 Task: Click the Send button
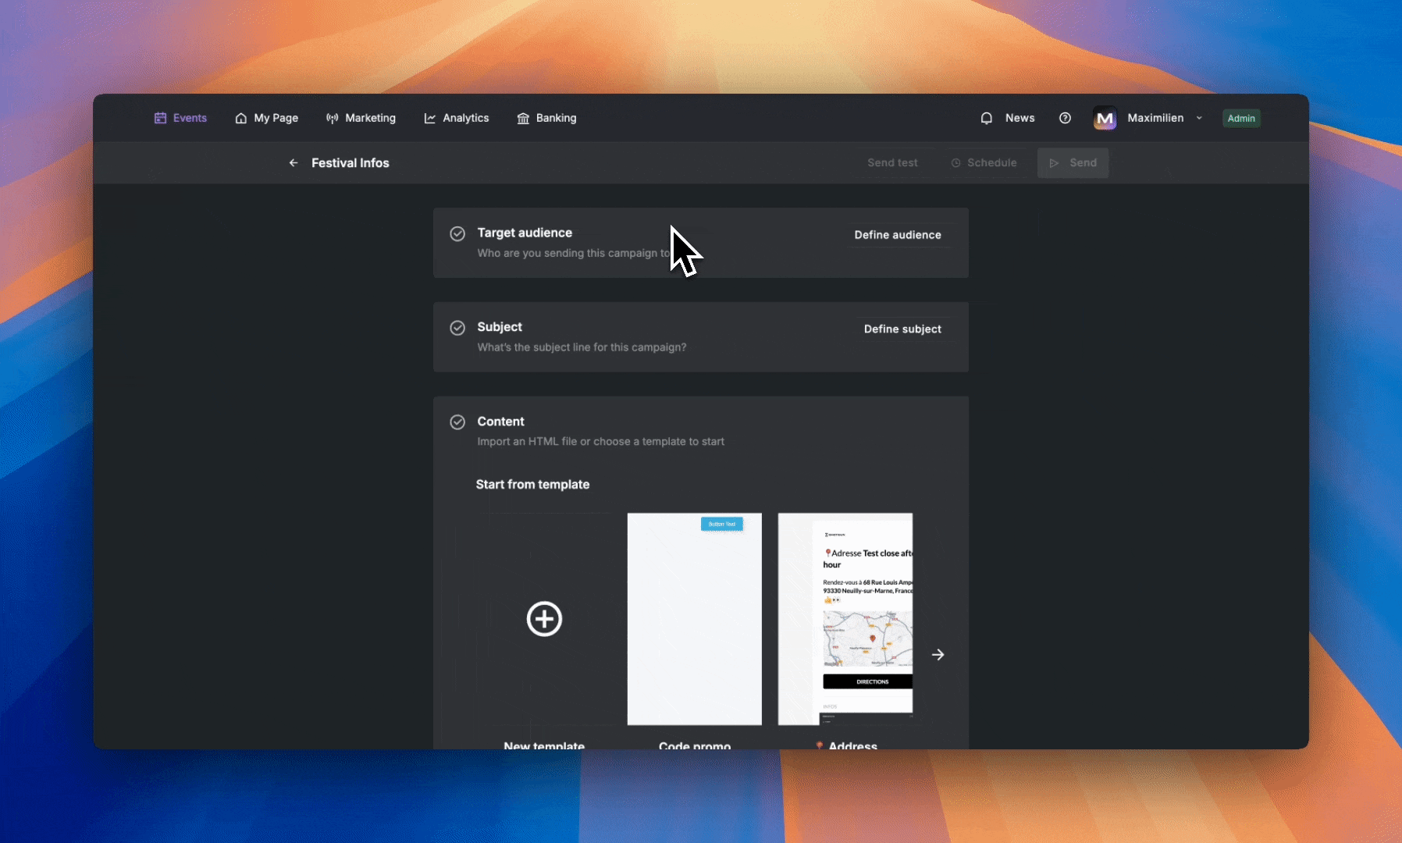coord(1073,162)
